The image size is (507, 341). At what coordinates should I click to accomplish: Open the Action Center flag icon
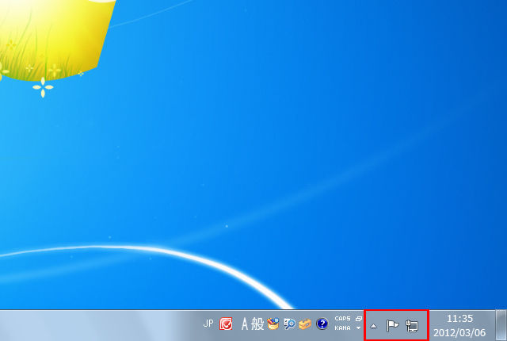point(393,325)
